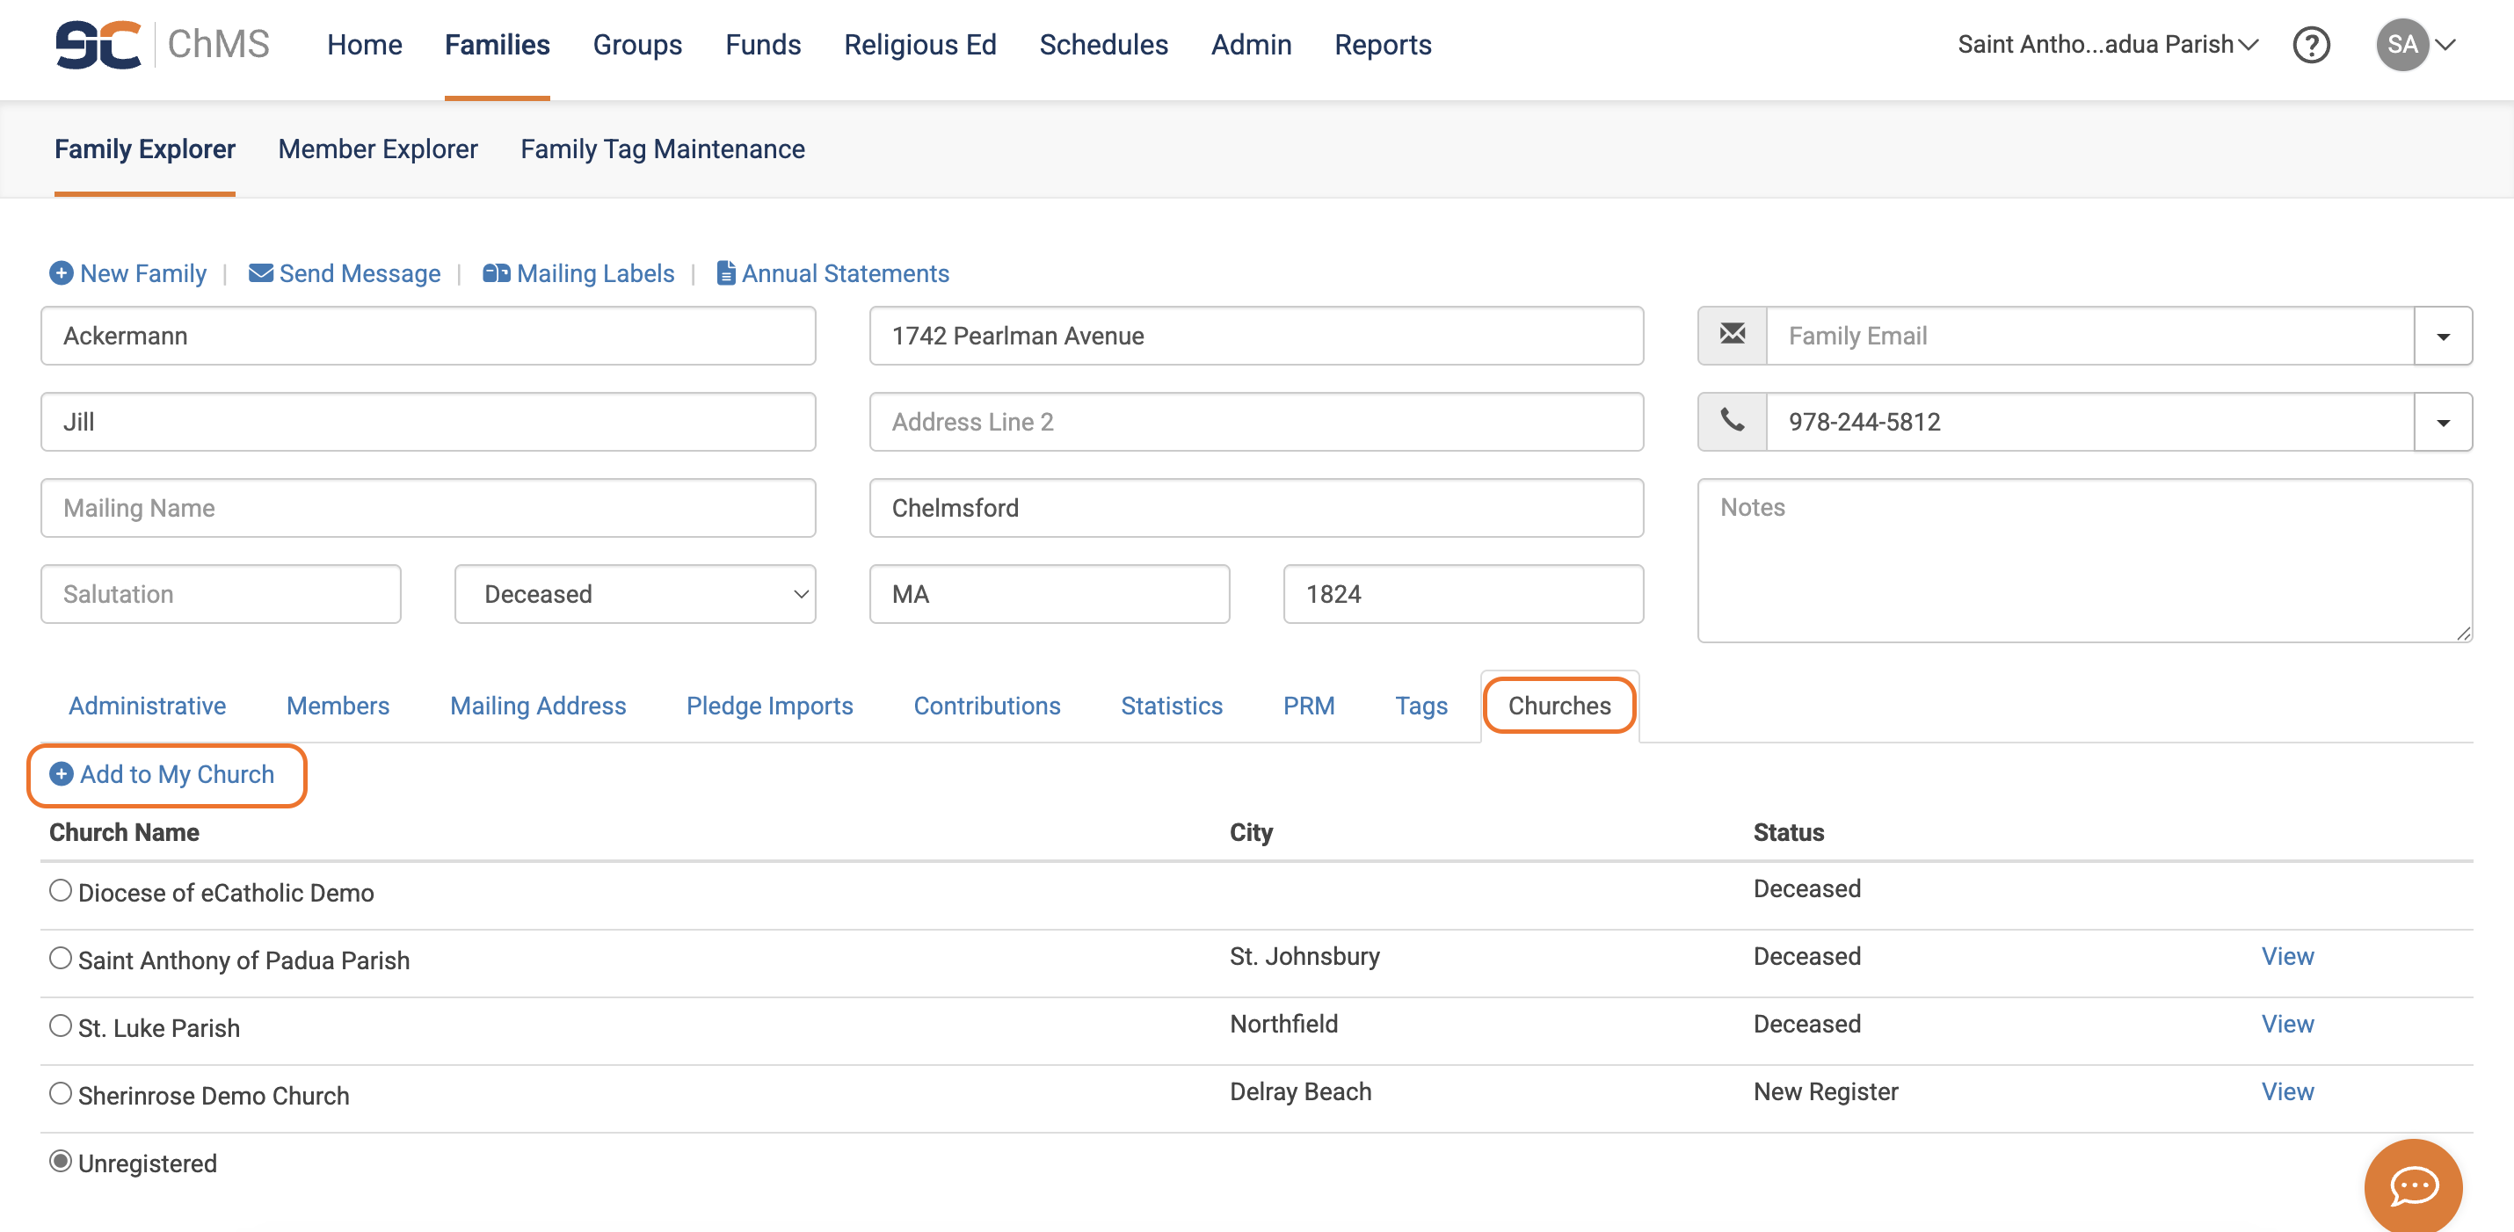Click the Send Message envelope icon
2514x1232 pixels.
[x=260, y=273]
